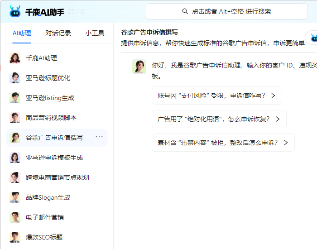Click the 千鹿AI助手 deer logo icon
317x249 pixels.
[x=15, y=12]
